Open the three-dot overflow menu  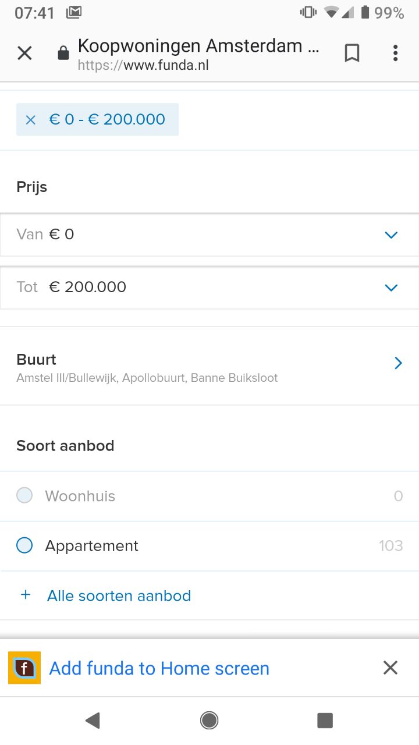click(x=395, y=53)
